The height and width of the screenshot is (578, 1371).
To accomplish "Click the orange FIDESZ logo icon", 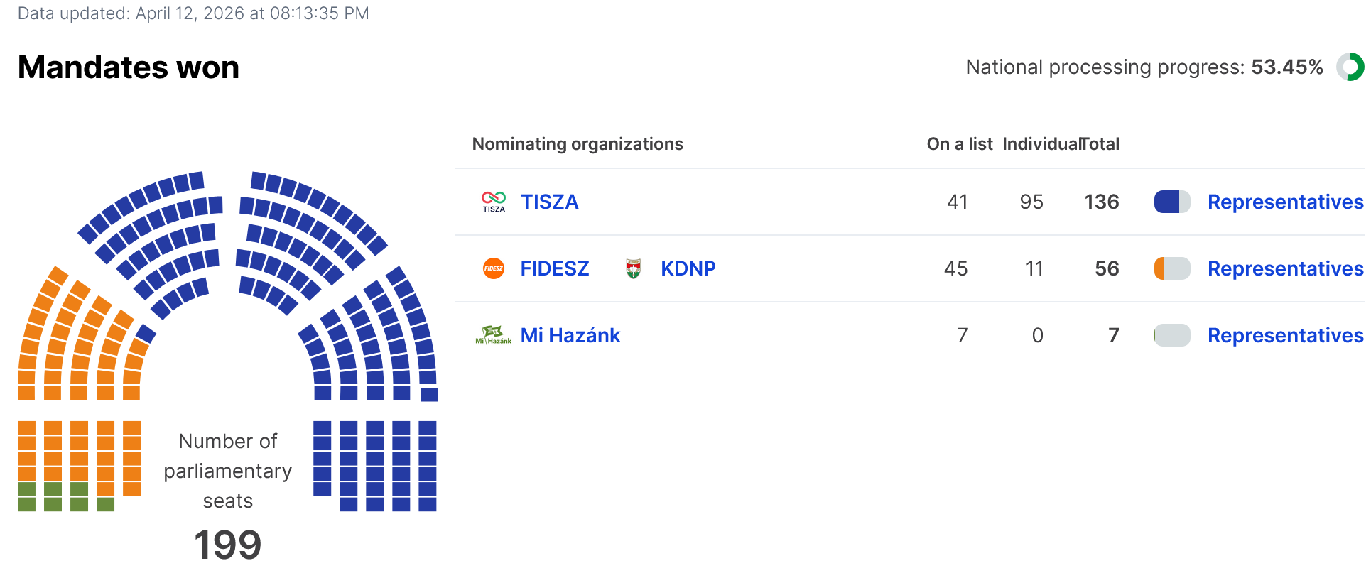I will [x=494, y=268].
